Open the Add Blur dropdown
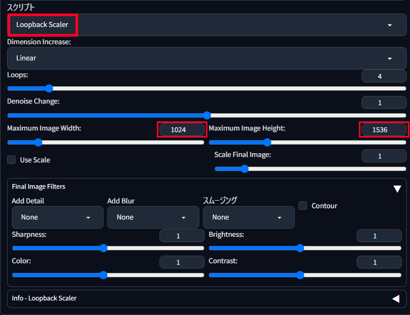Image resolution: width=410 pixels, height=315 pixels. [x=153, y=217]
